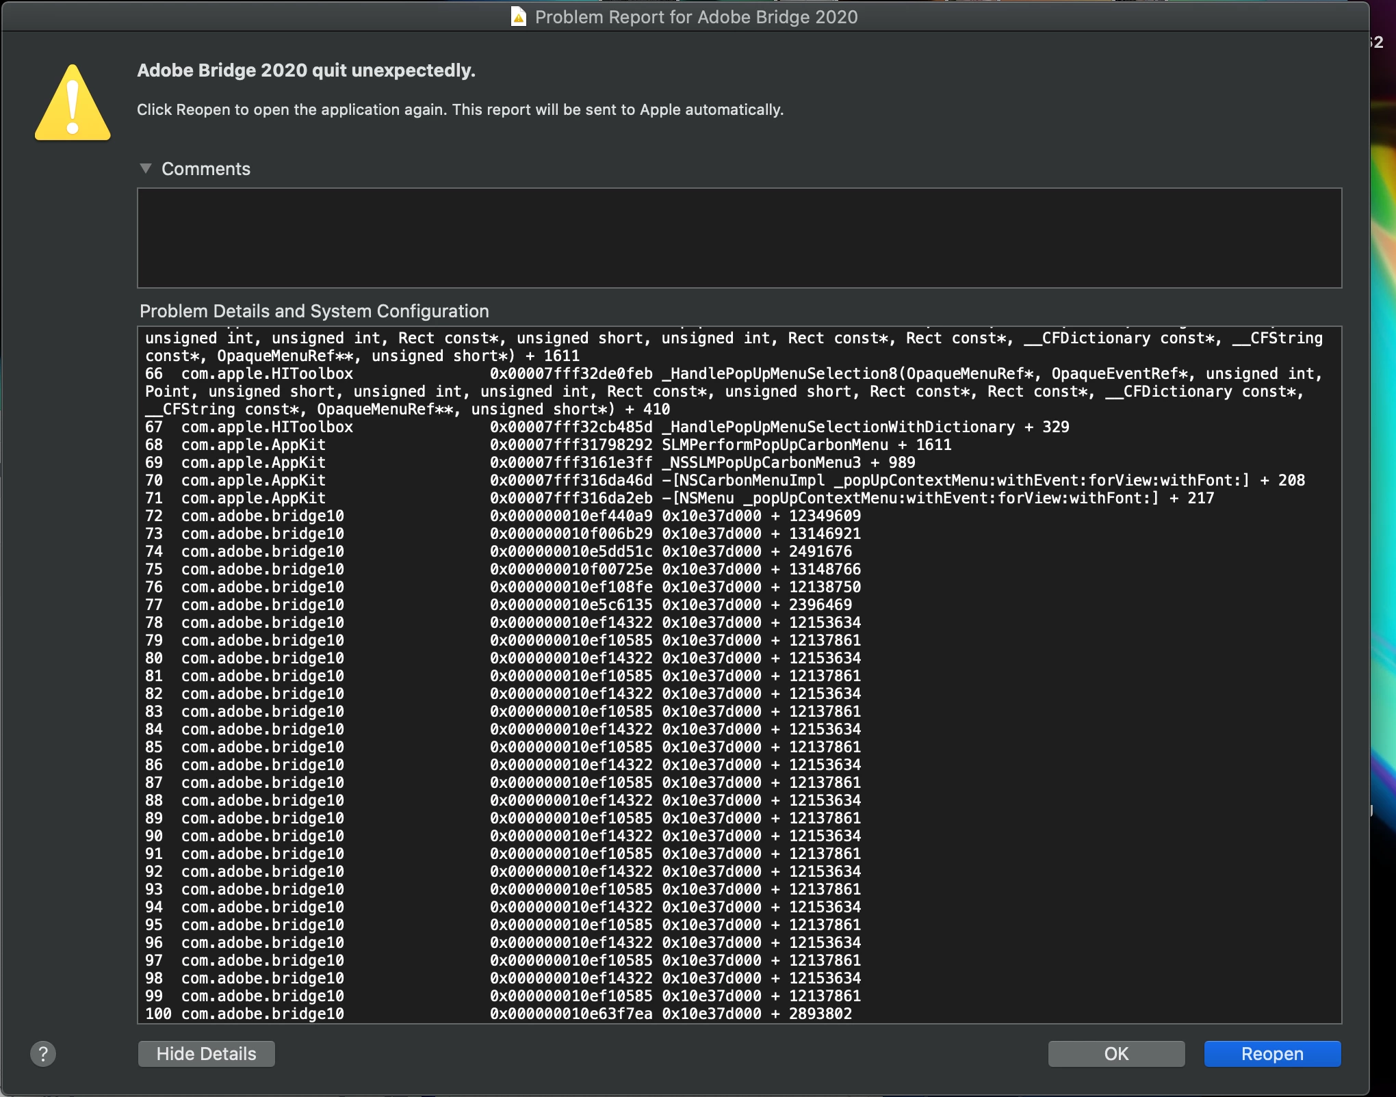Click the yellow warning triangle icon
The width and height of the screenshot is (1396, 1097).
pos(73,104)
